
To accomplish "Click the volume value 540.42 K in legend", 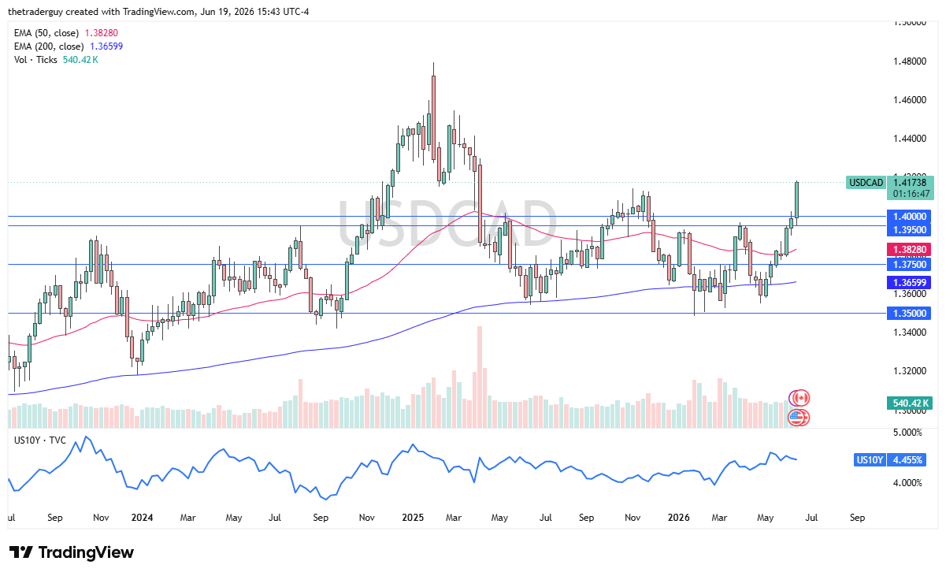I will point(80,60).
